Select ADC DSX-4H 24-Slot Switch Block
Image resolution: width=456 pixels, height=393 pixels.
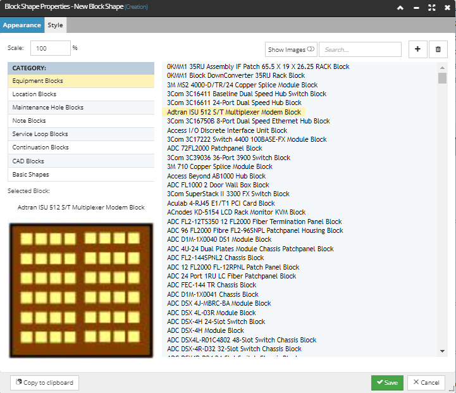216,321
